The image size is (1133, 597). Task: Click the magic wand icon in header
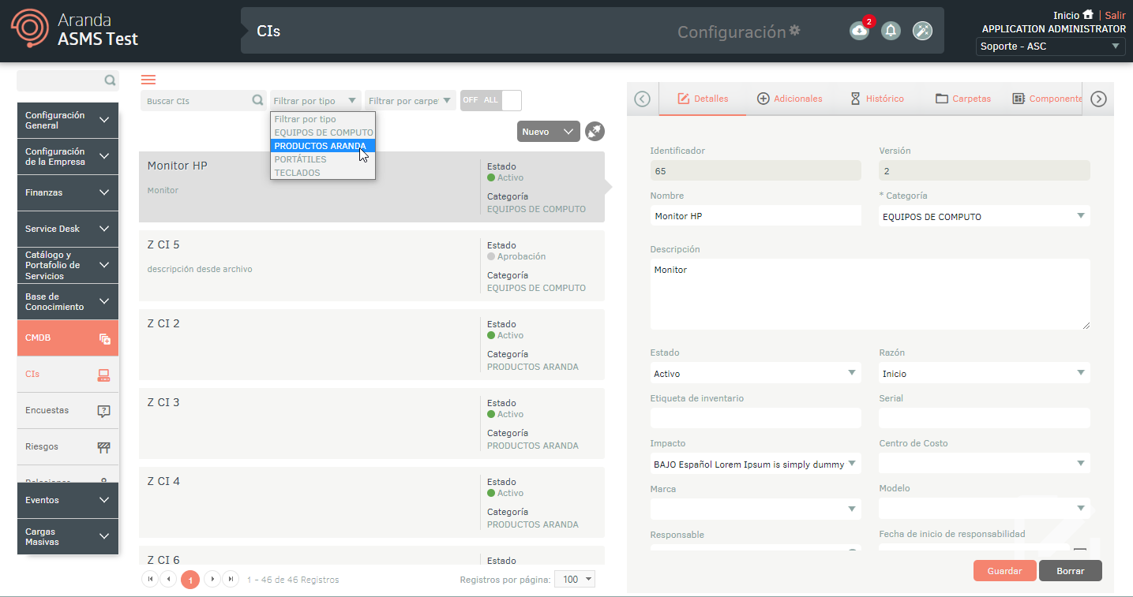922,31
